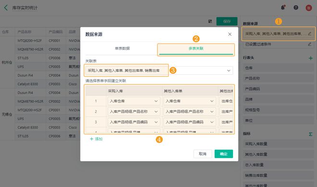Select the 采购入库数量 indicator

(278, 144)
